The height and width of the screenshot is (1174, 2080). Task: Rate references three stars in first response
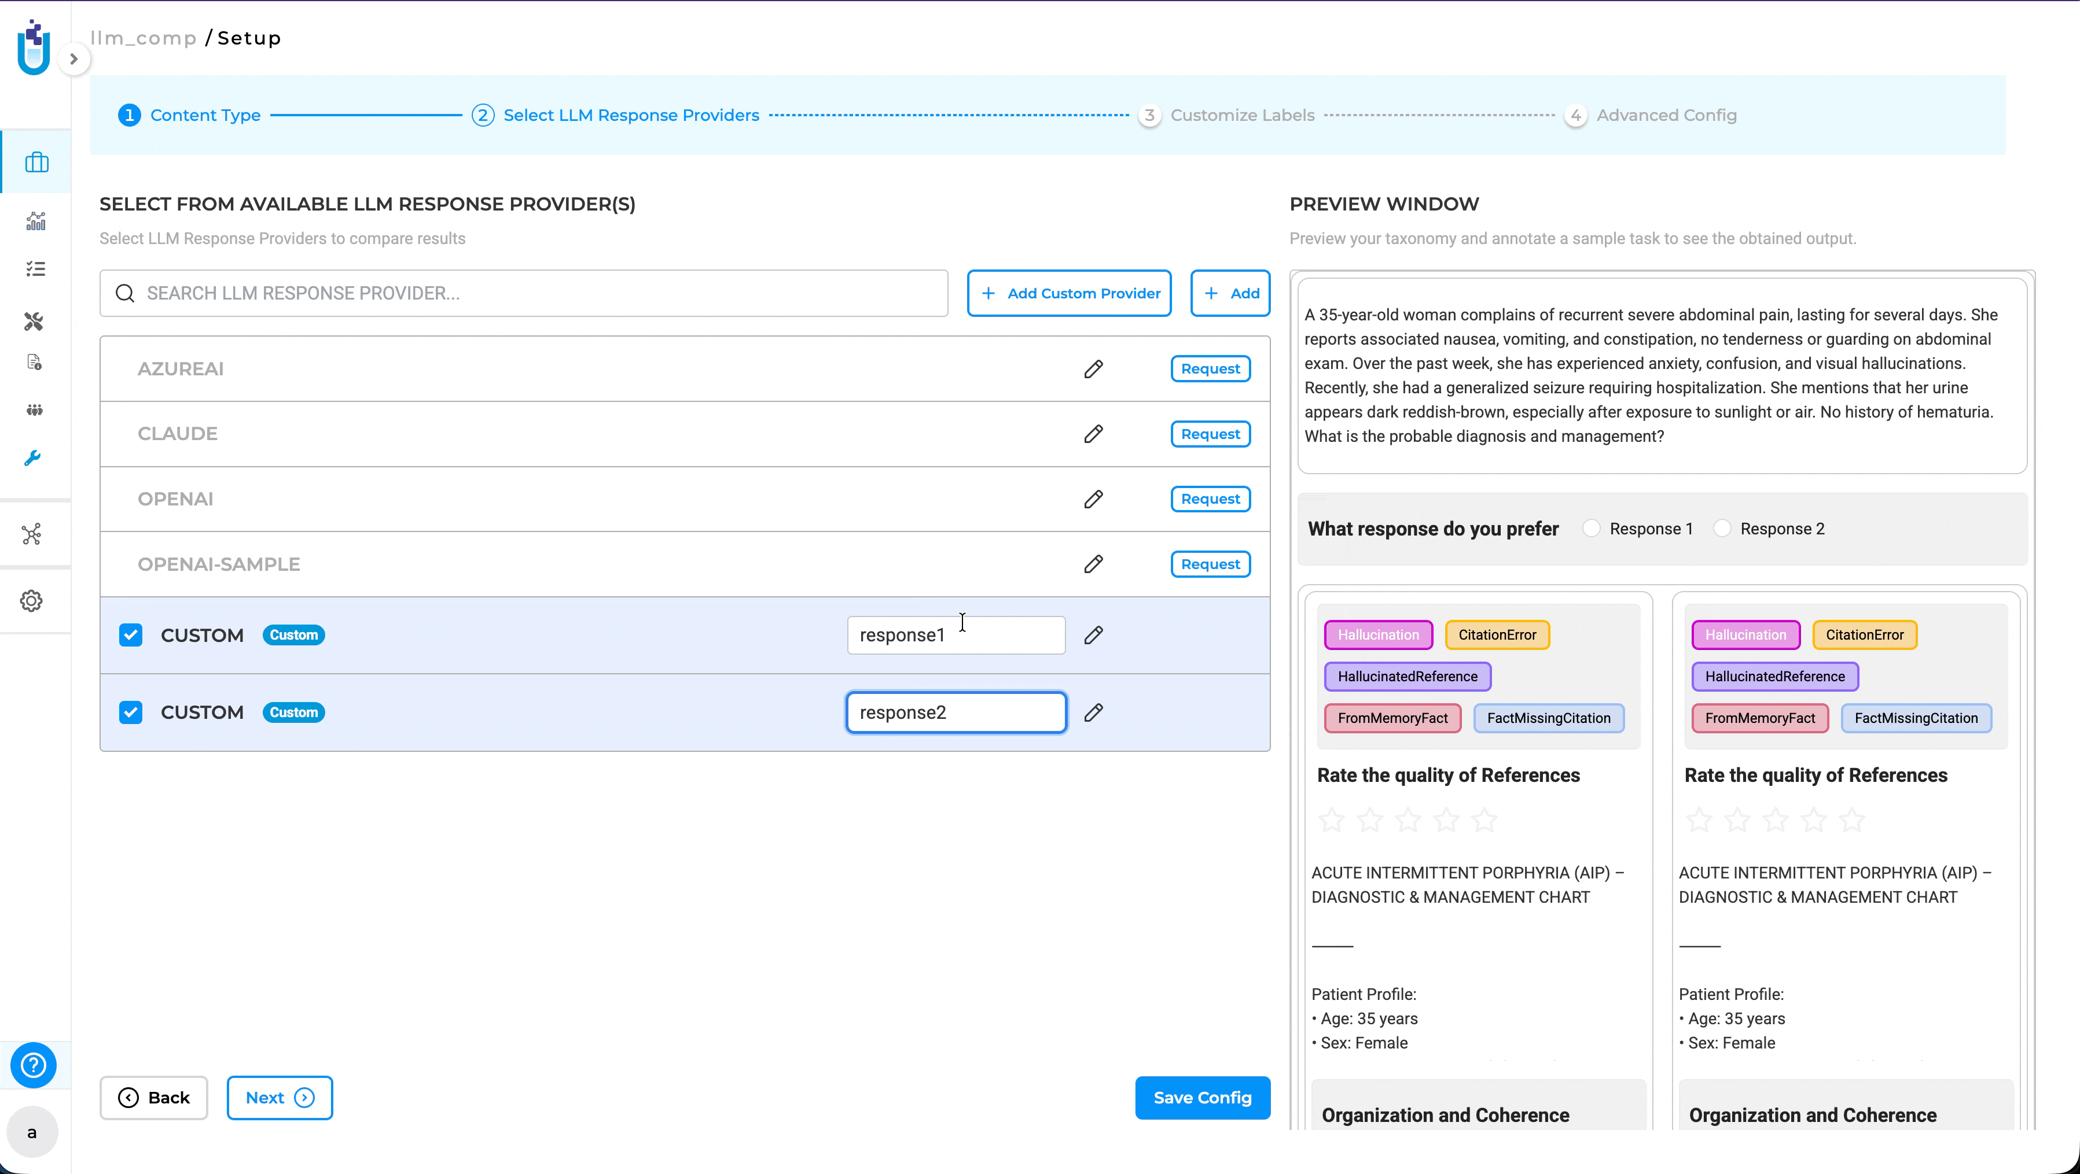pyautogui.click(x=1408, y=820)
